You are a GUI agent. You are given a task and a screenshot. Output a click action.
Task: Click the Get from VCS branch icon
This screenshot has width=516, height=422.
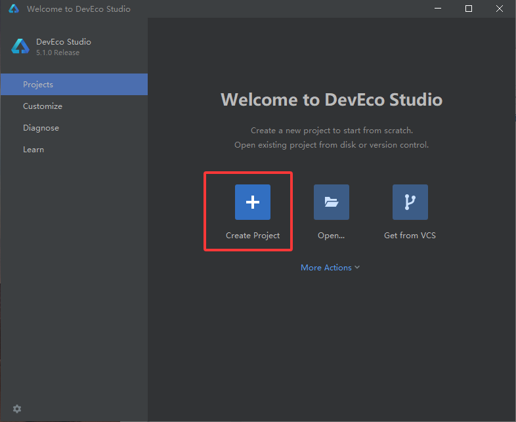click(x=410, y=202)
